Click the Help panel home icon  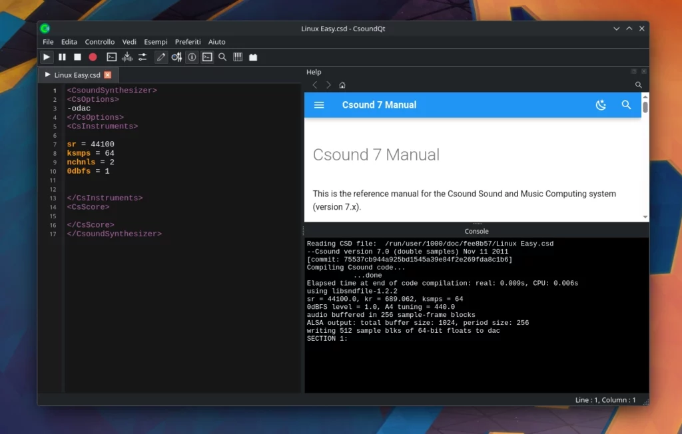(342, 85)
